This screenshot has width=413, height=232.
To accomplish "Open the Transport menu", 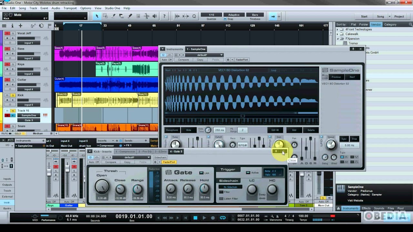I will (70, 8).
